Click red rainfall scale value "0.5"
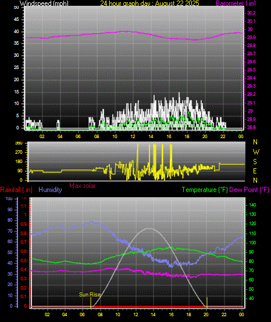271x322 pixels. 24,261
